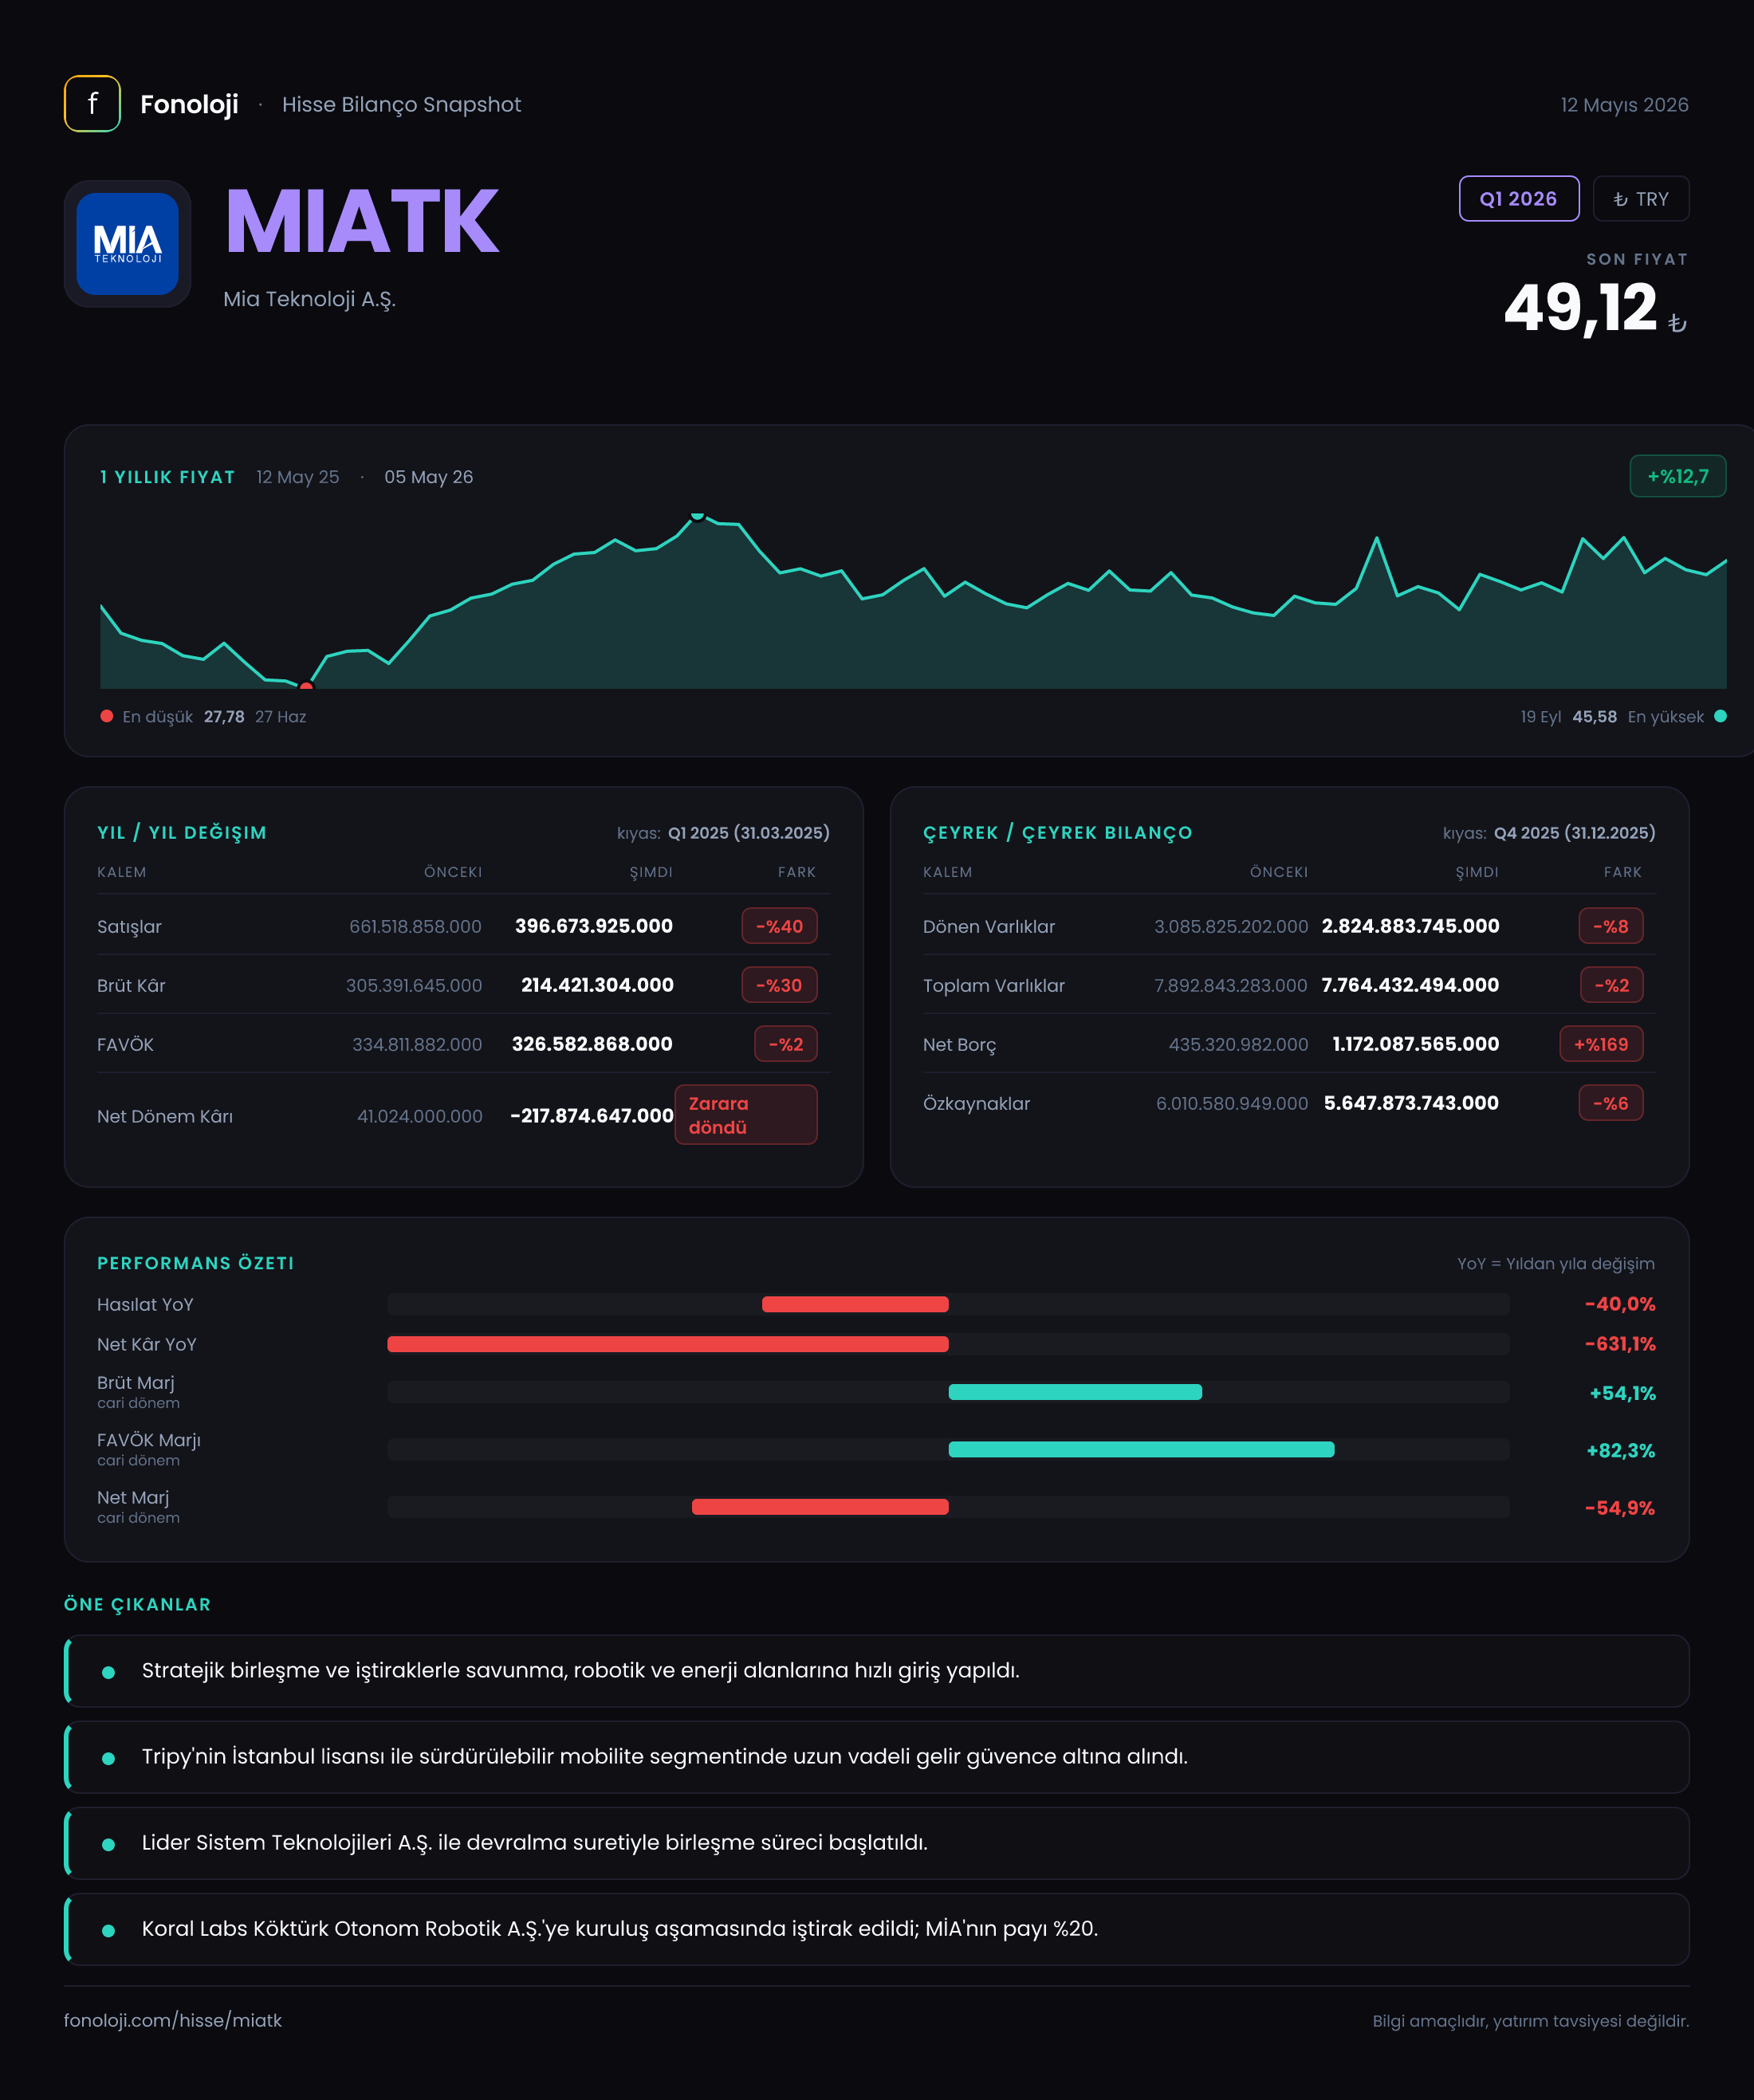Viewport: 1754px width, 2100px height.
Task: Click the red lowest-price marker on chart
Action: [x=306, y=686]
